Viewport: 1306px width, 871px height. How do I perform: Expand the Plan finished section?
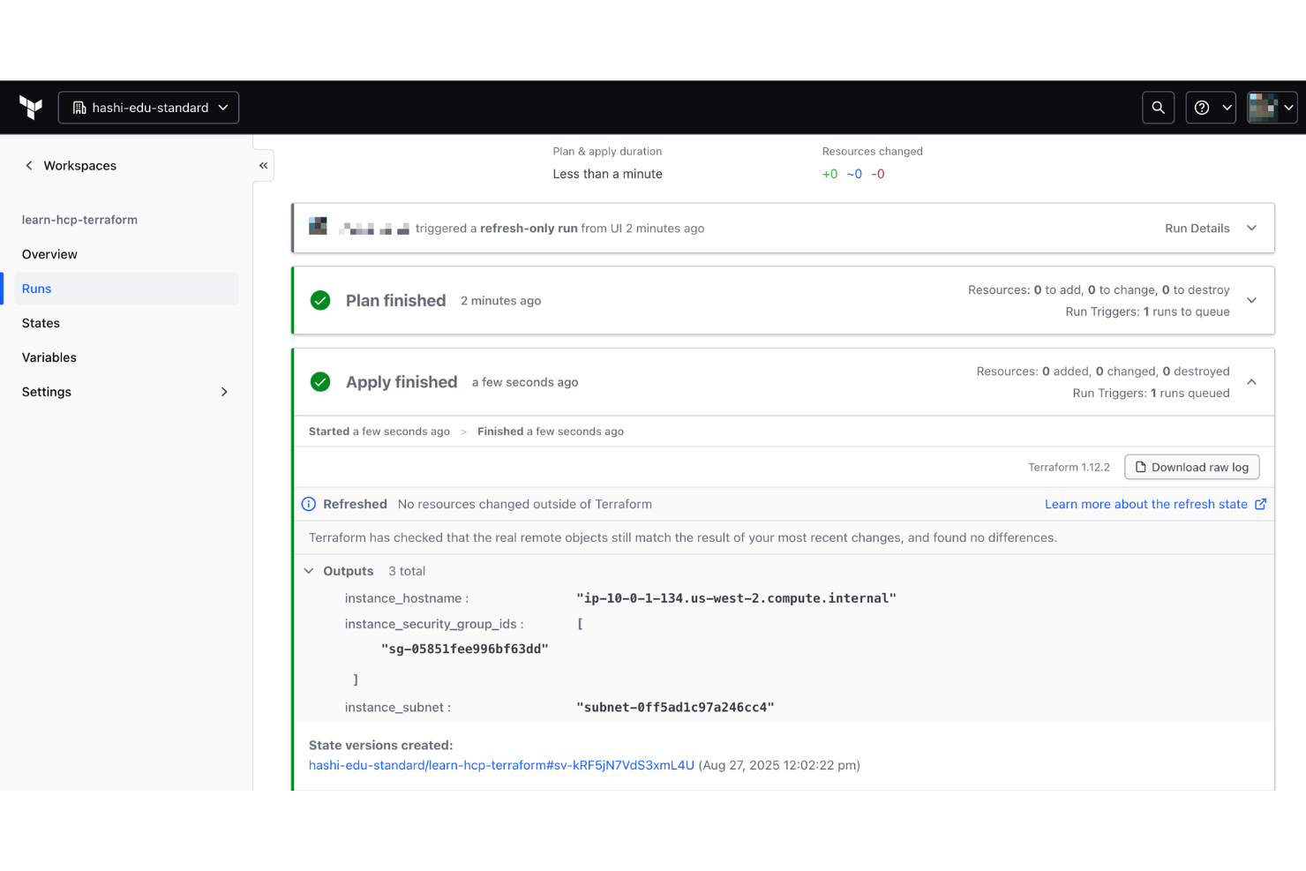coord(1251,300)
